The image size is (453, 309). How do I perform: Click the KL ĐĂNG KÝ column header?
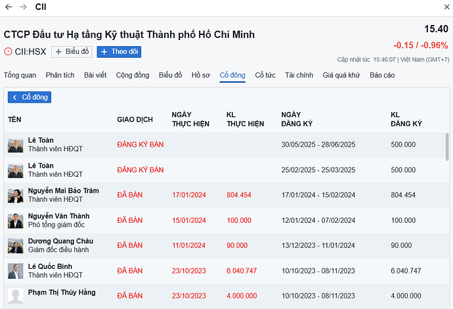[406, 119]
